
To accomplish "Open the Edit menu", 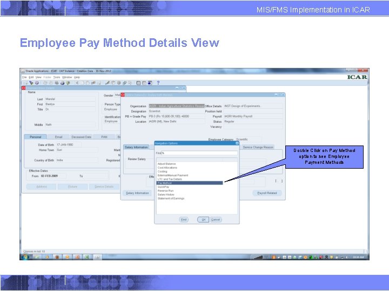I will pos(31,77).
